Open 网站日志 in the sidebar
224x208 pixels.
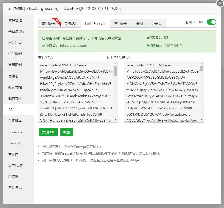tap(15, 188)
